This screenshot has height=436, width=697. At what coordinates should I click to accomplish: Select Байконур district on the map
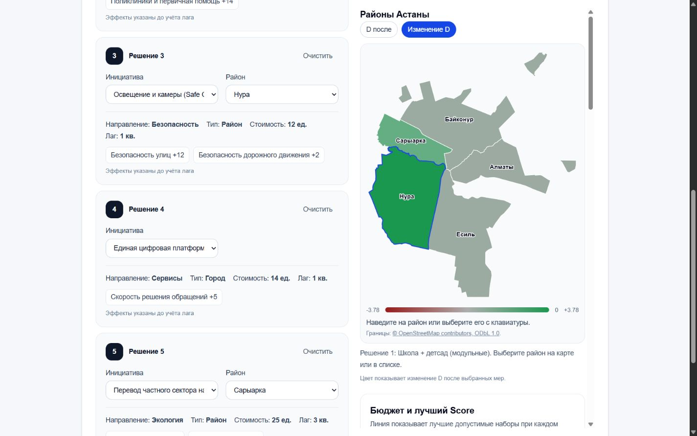[x=459, y=119]
